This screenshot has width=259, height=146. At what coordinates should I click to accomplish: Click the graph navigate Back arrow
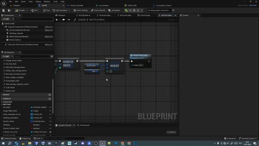tap(64, 20)
